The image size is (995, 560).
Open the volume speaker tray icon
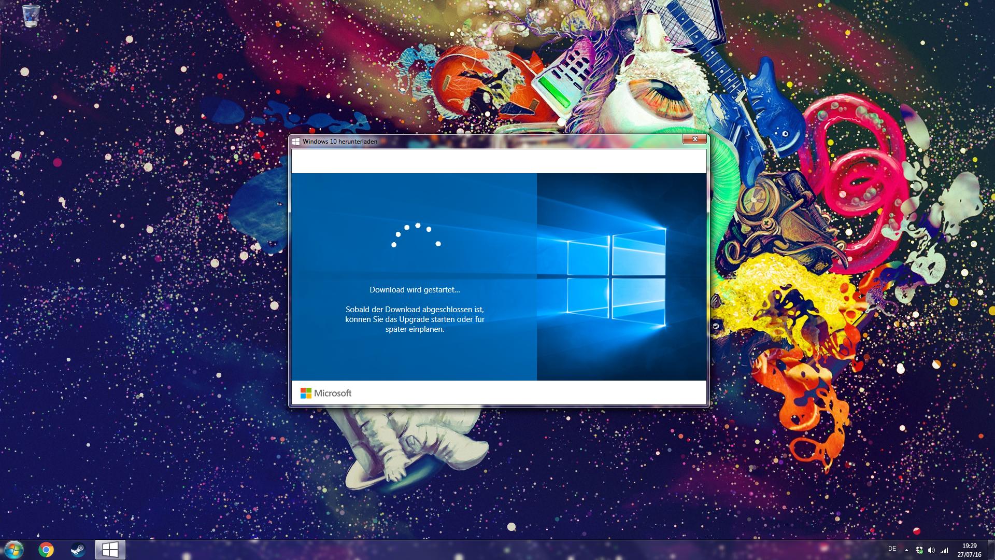(932, 550)
